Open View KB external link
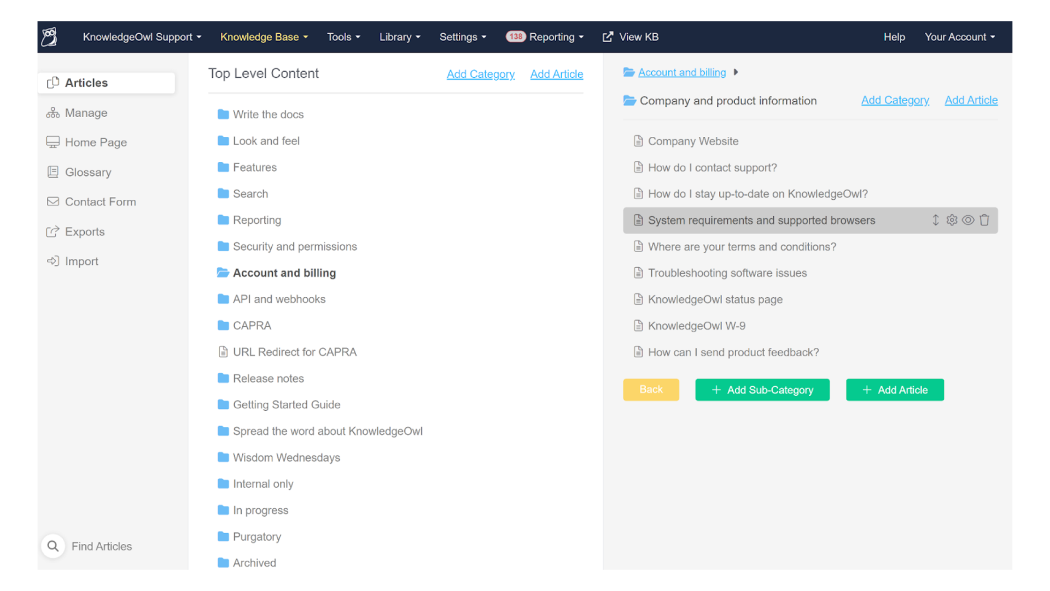Image resolution: width=1050 pixels, height=591 pixels. tap(631, 37)
